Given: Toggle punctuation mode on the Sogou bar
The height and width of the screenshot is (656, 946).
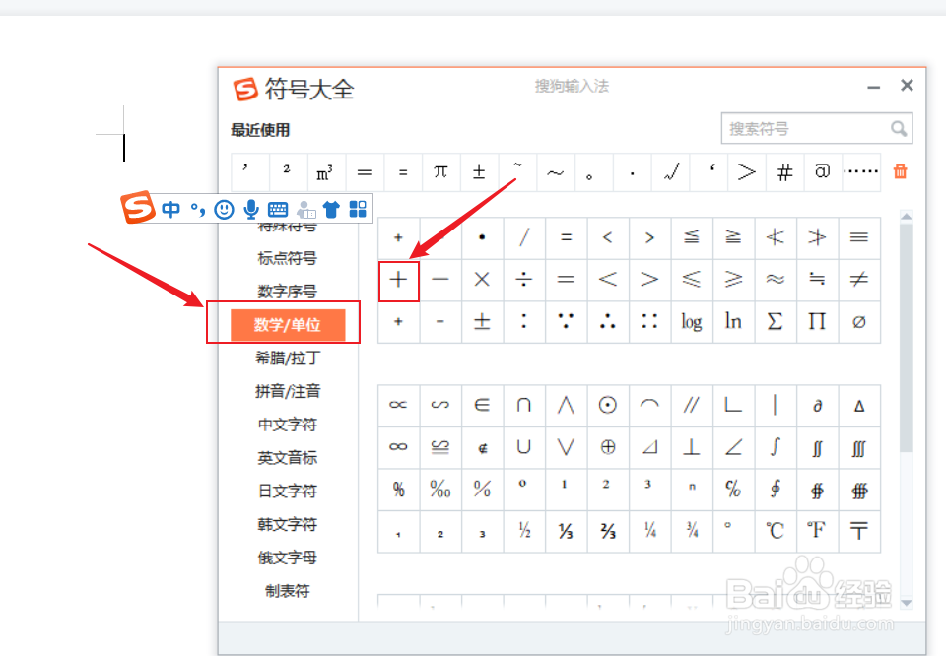Looking at the screenshot, I should pos(197,209).
